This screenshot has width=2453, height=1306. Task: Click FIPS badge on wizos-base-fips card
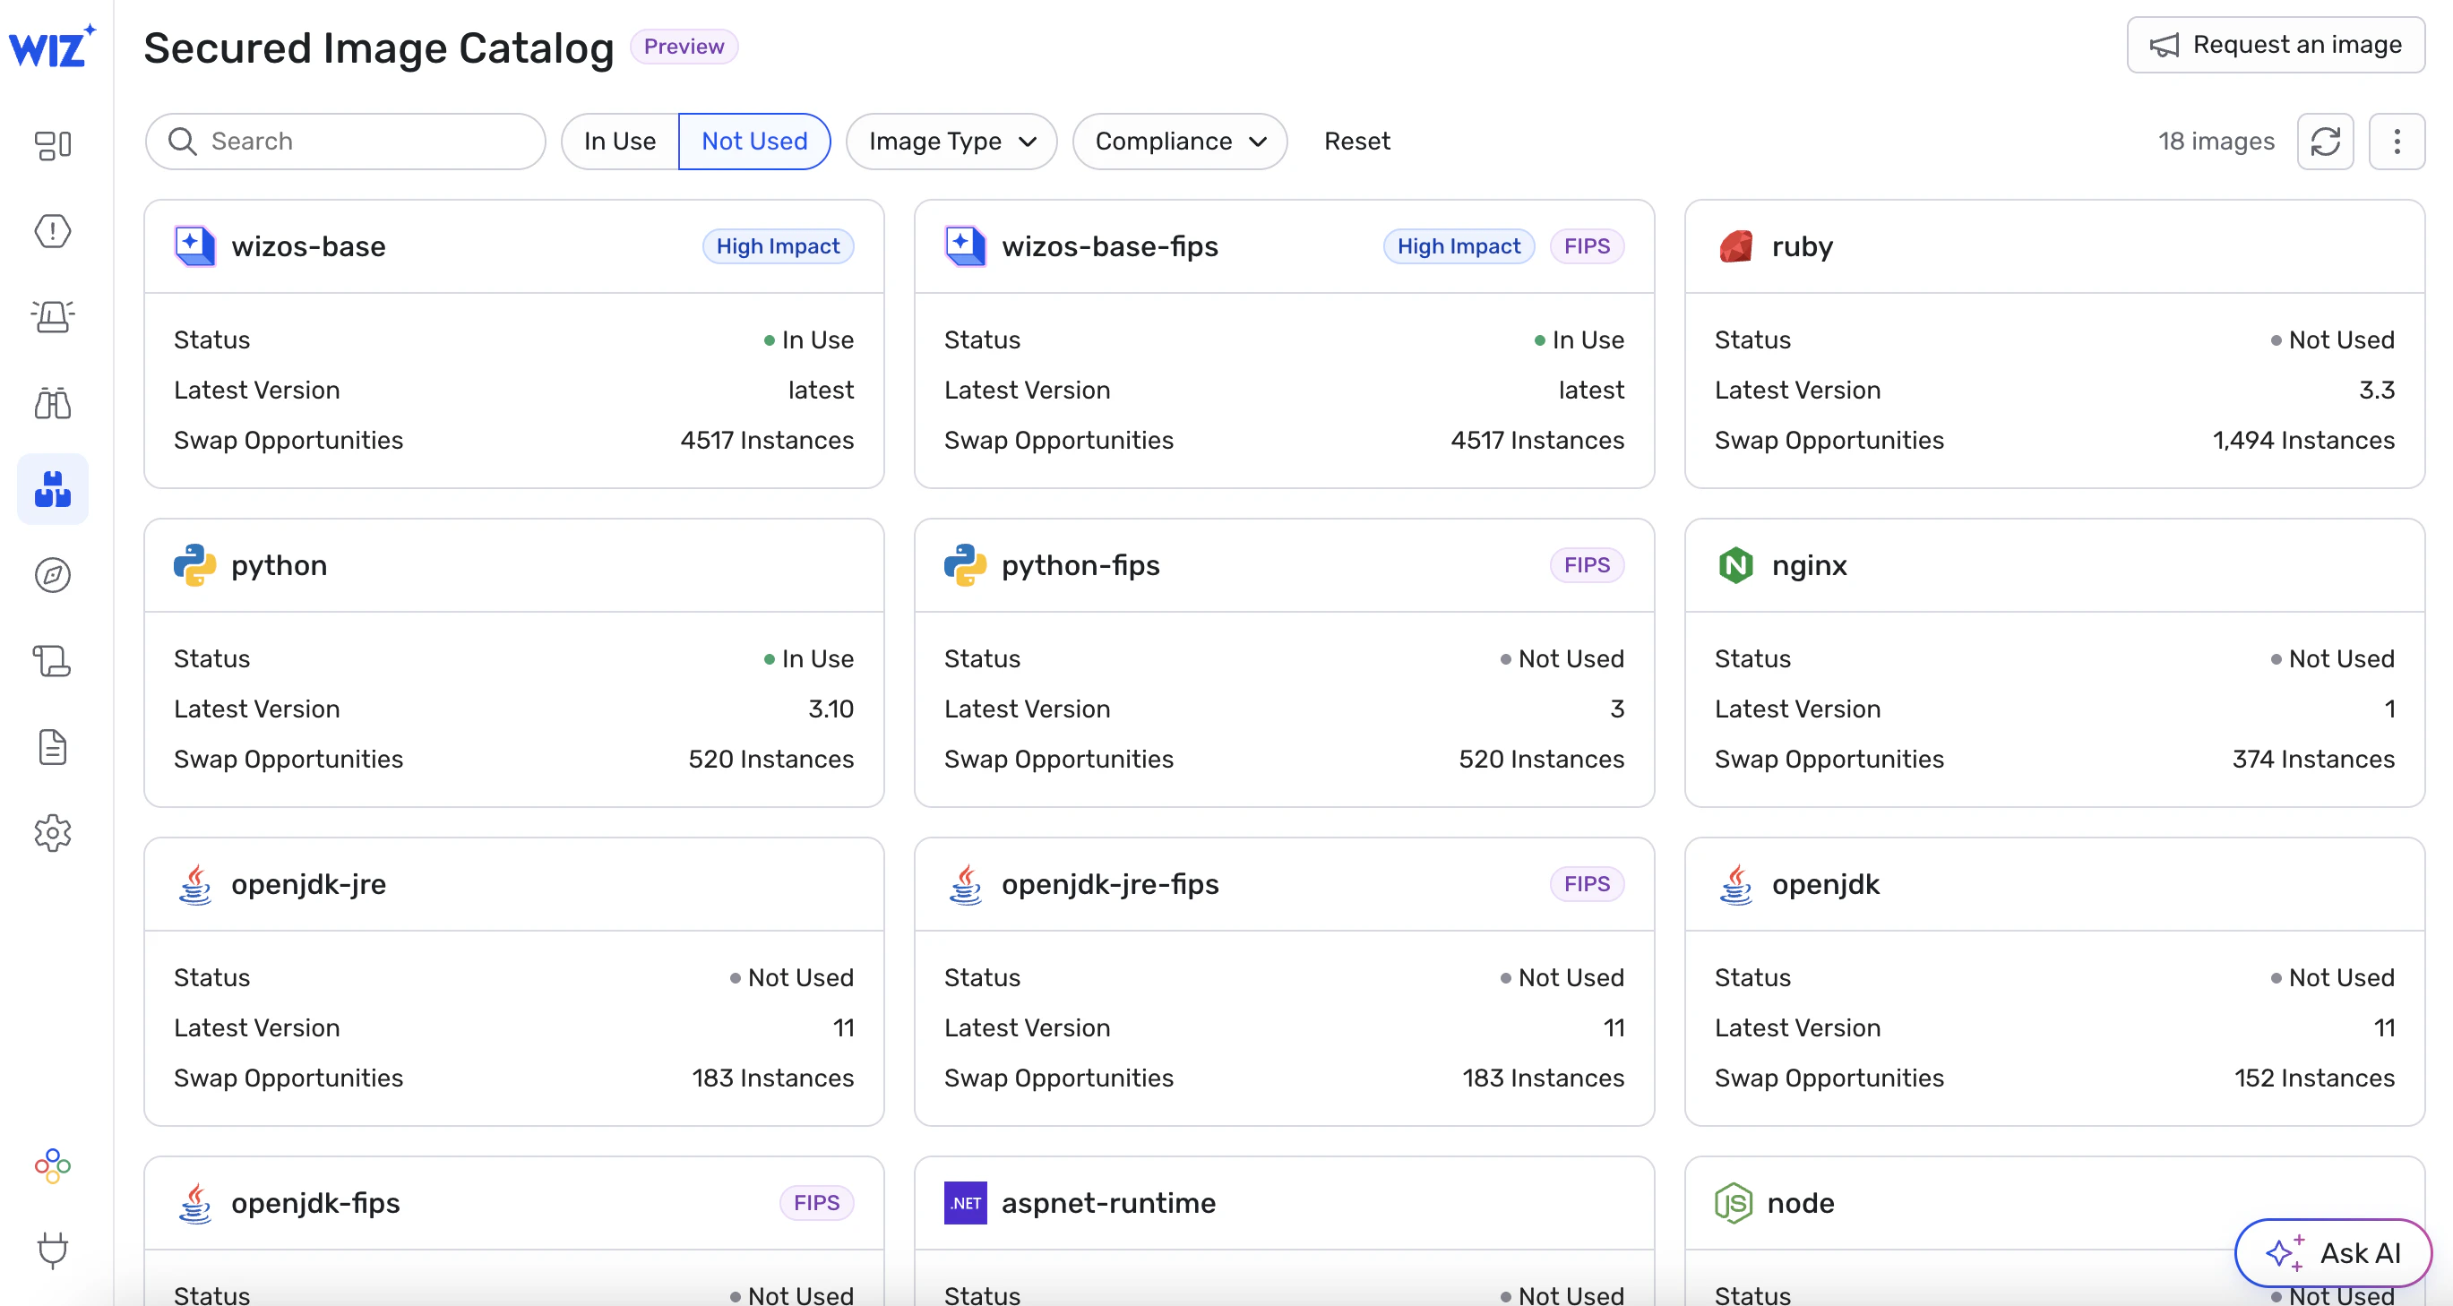click(x=1587, y=246)
